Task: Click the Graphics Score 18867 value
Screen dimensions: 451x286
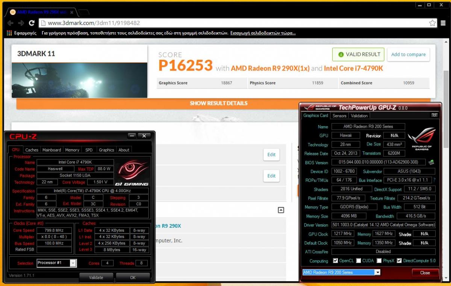Action: coord(227,83)
